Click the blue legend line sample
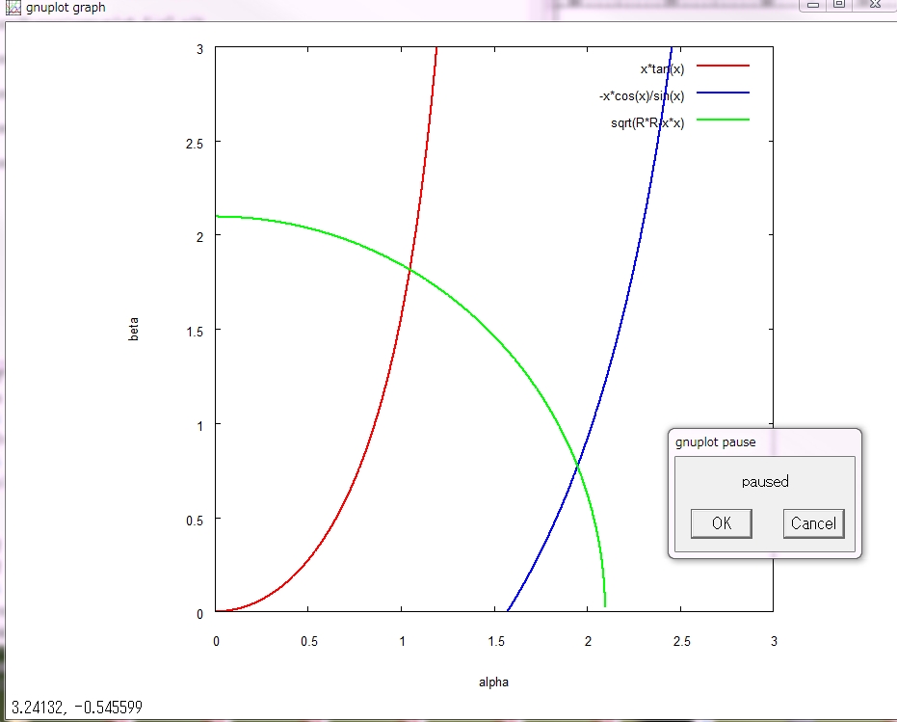Screen dimensions: 897x722 point(723,93)
